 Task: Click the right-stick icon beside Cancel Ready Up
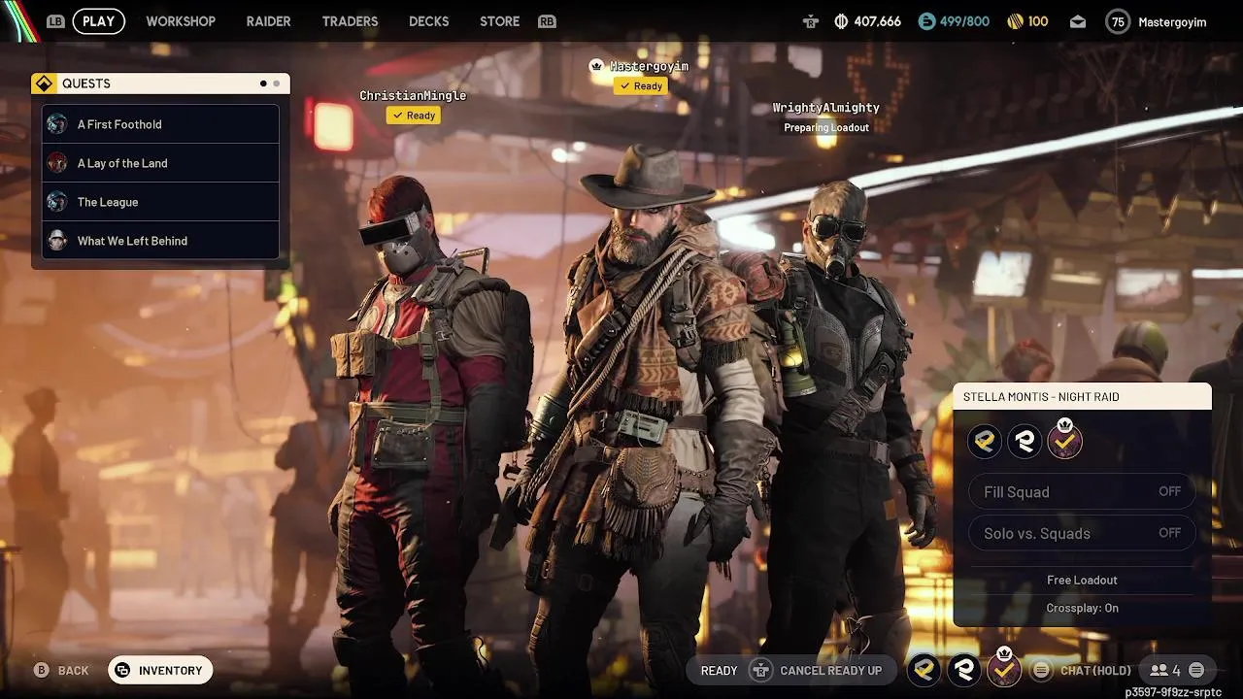762,671
